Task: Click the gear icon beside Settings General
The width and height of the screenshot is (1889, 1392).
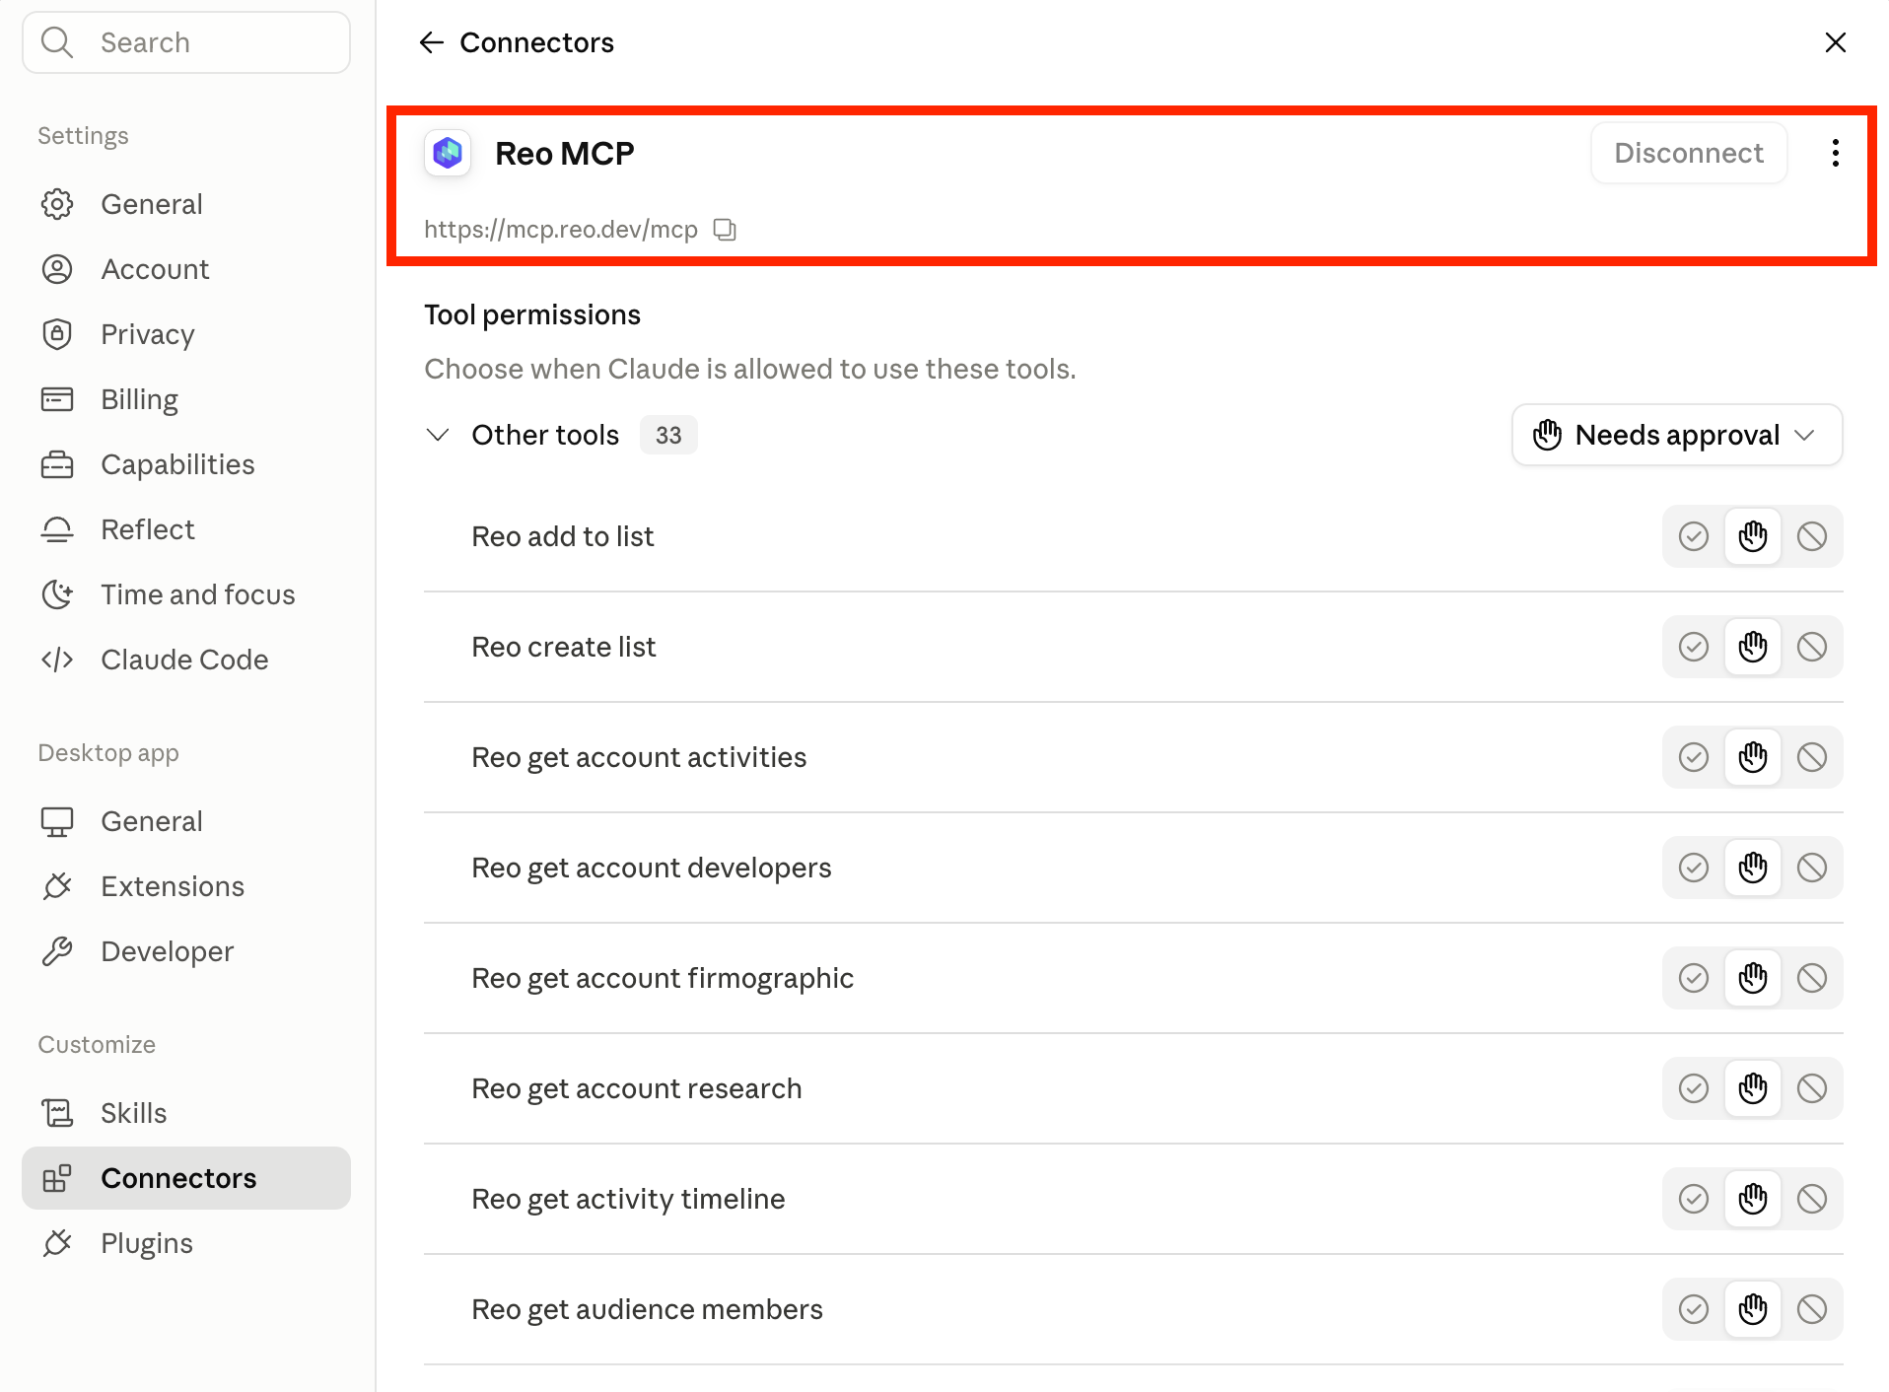Action: 57,204
